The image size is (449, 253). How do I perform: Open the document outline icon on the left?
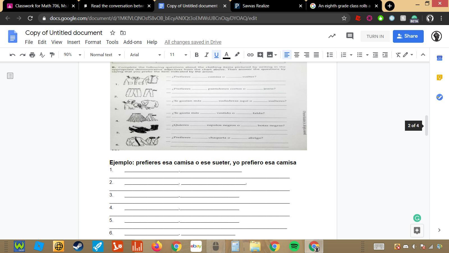(x=10, y=76)
